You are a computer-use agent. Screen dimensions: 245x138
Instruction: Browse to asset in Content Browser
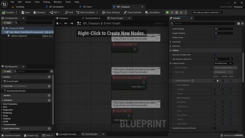click(x=39, y=12)
